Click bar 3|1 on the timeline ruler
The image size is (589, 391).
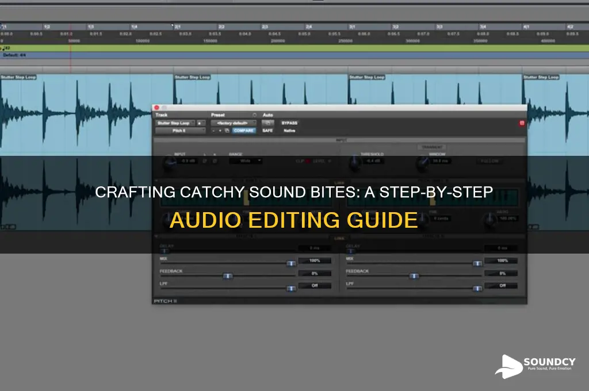coord(352,27)
